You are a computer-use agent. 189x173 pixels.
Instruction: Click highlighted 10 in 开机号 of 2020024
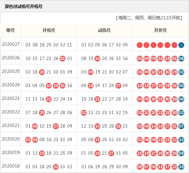(49, 86)
